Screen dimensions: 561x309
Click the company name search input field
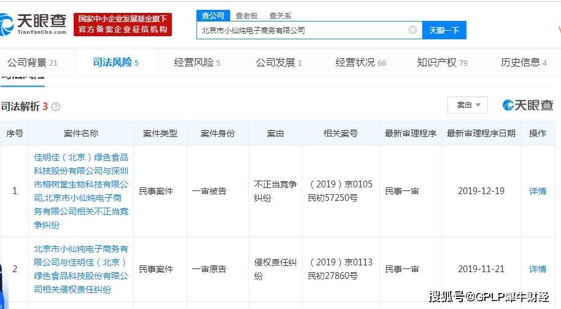(x=303, y=29)
